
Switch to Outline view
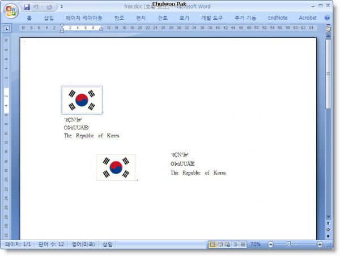(235, 244)
